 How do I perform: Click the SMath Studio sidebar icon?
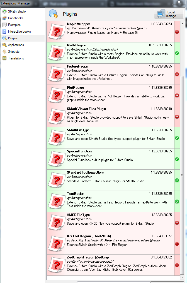tap(4, 11)
